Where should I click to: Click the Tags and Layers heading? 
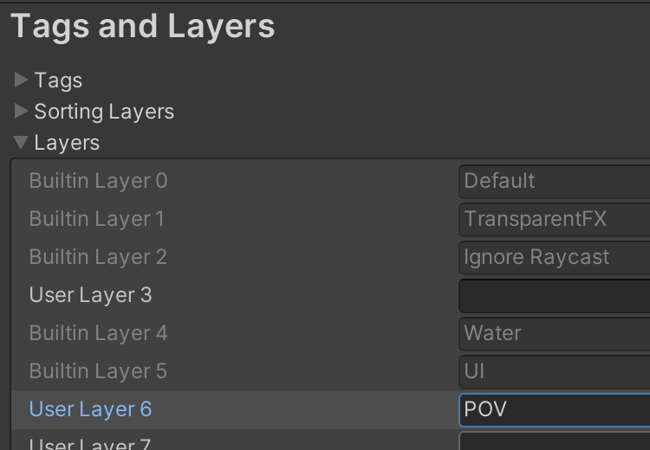(x=143, y=27)
